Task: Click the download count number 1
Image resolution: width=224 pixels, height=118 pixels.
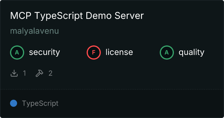Action: click(x=24, y=73)
